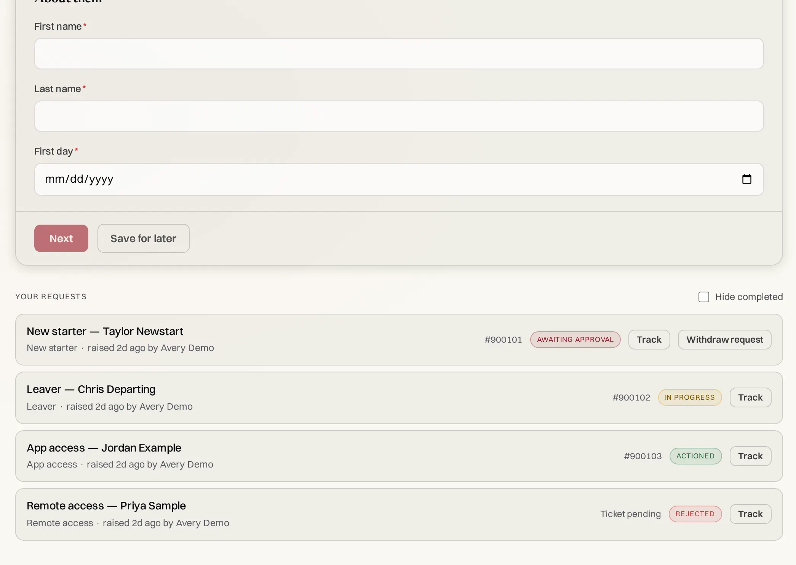796x565 pixels.
Task: Select the AWAITING APPROVAL status badge
Action: 575,340
